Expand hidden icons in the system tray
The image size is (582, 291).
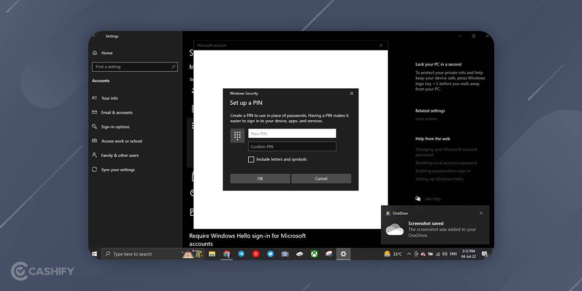(408, 254)
